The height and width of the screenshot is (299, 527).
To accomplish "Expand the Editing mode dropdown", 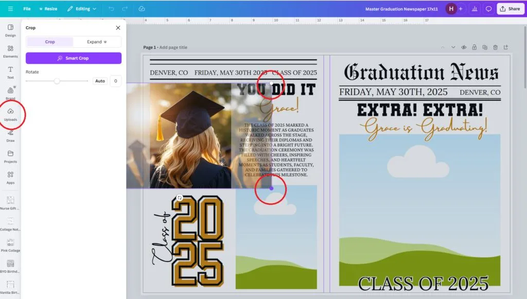I will [82, 9].
